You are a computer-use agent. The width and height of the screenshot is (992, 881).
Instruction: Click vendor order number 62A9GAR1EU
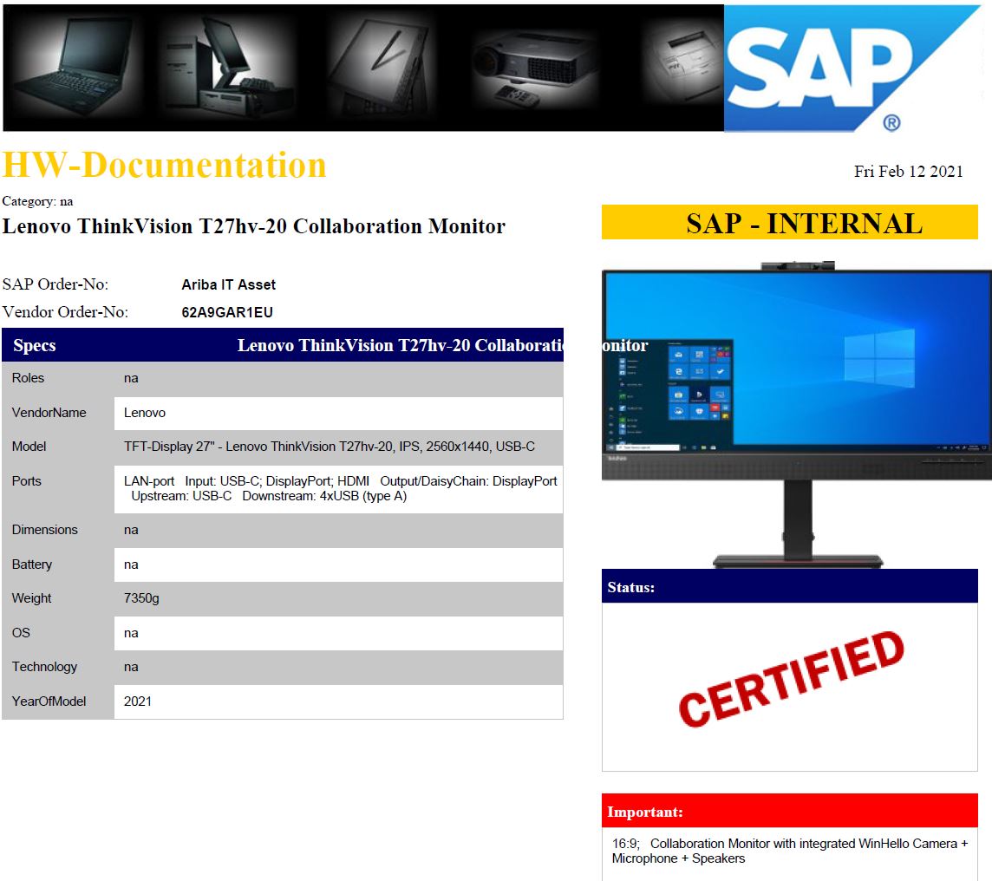227,312
